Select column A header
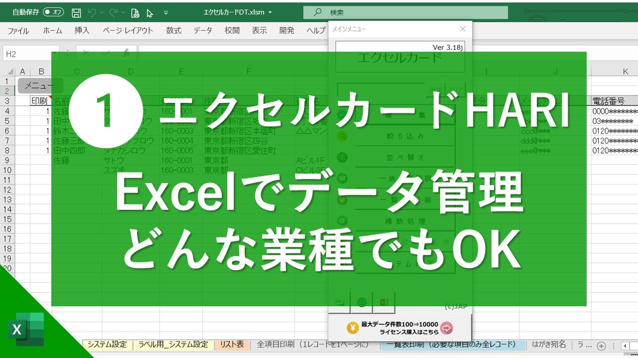Image resolution: width=638 pixels, height=358 pixels. (22, 72)
